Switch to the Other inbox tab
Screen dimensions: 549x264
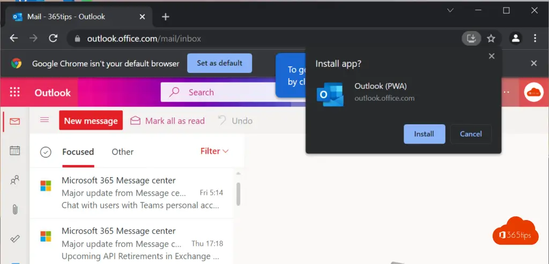(x=122, y=152)
